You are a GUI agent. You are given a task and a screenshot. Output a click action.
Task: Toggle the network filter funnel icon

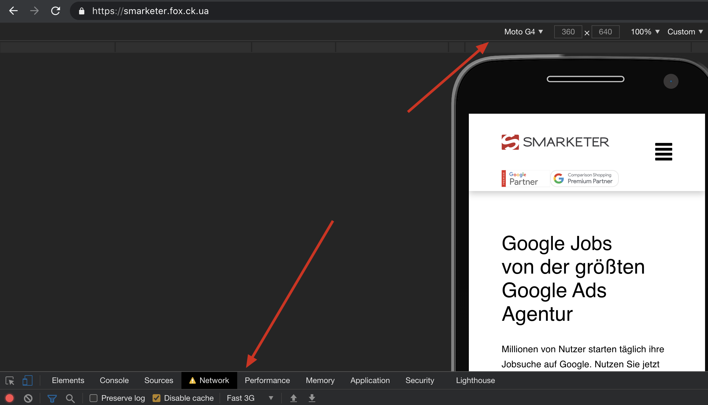pyautogui.click(x=52, y=398)
